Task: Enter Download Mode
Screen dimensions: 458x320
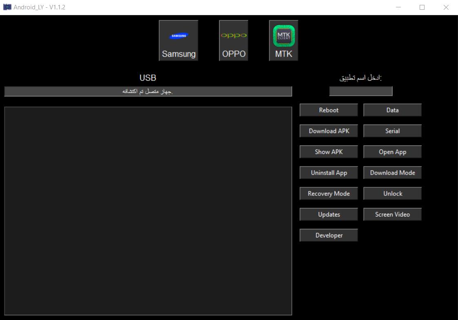Action: point(392,173)
